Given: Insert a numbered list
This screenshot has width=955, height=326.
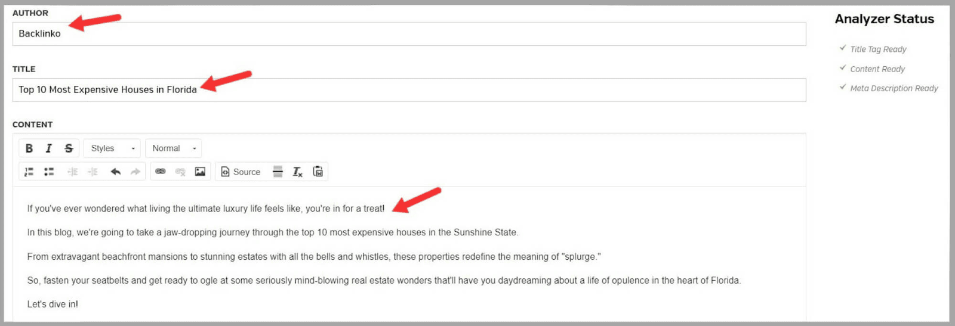Looking at the screenshot, I should [29, 172].
